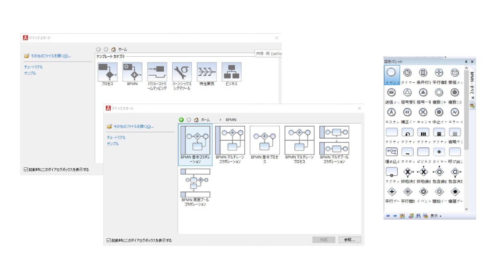Select the 受信メッセージ envelope event shape
Image resolution: width=496 pixels, height=279 pixels.
(x=454, y=73)
